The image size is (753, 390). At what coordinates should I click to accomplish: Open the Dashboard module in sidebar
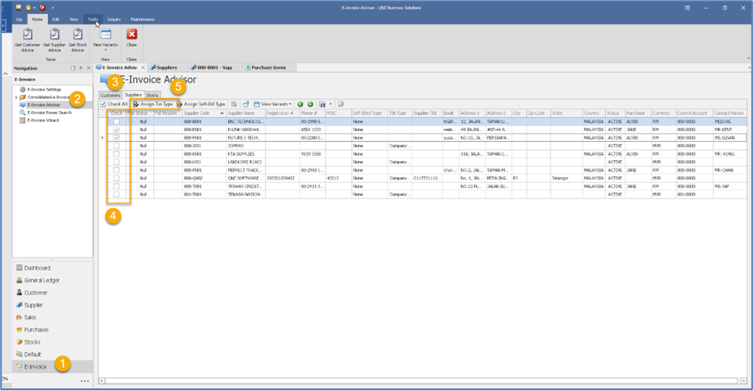coord(37,268)
